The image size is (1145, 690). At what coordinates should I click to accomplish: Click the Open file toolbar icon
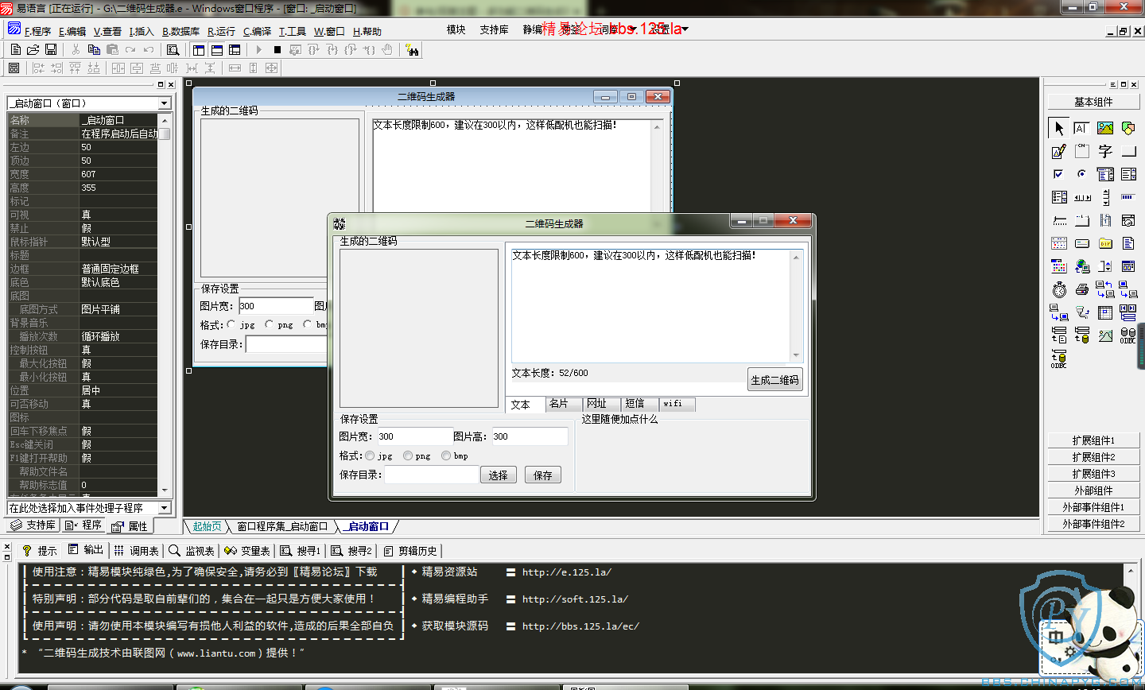pos(33,49)
